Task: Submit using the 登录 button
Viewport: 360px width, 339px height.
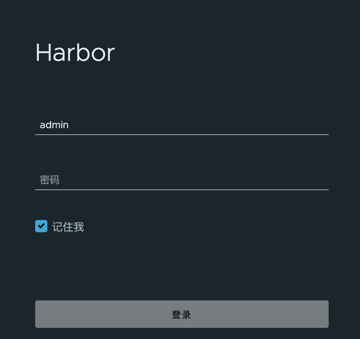Action: (182, 314)
